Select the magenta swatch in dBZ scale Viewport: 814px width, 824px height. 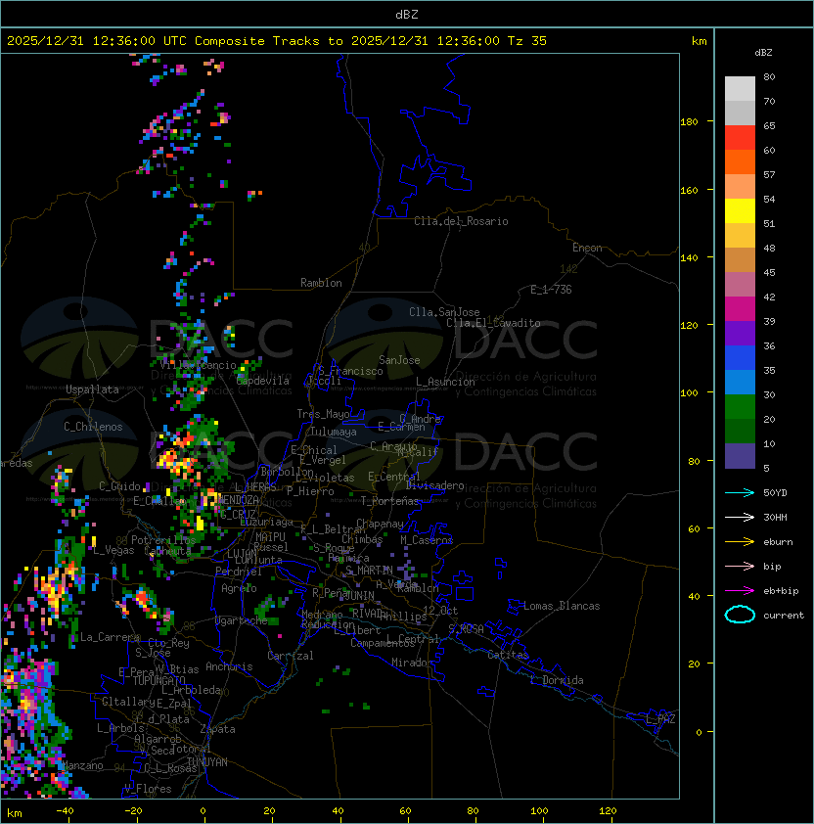(740, 308)
